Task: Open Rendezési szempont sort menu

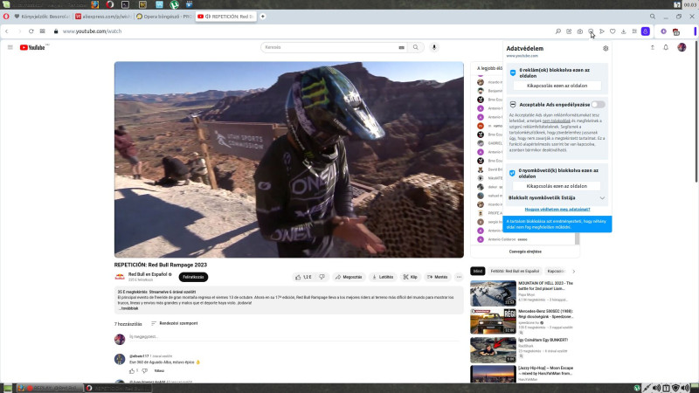Action: pyautogui.click(x=174, y=323)
